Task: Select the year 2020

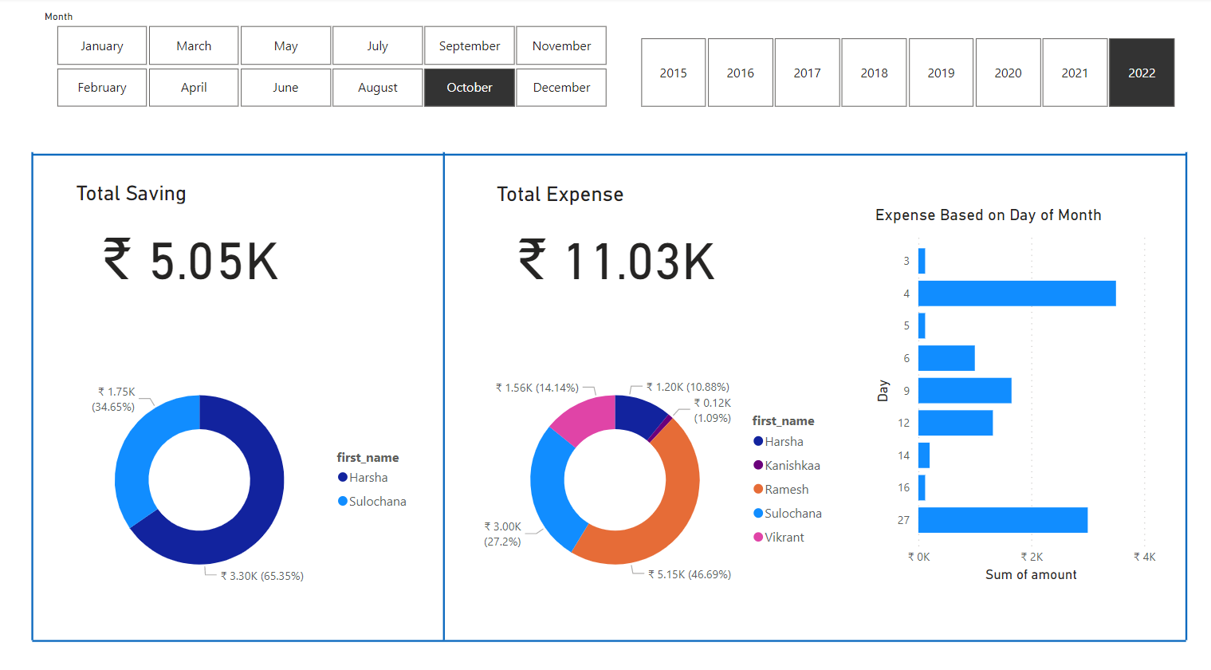Action: point(1008,73)
